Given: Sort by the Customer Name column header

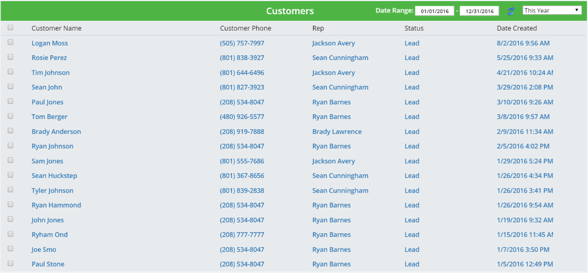Looking at the screenshot, I should [x=56, y=28].
